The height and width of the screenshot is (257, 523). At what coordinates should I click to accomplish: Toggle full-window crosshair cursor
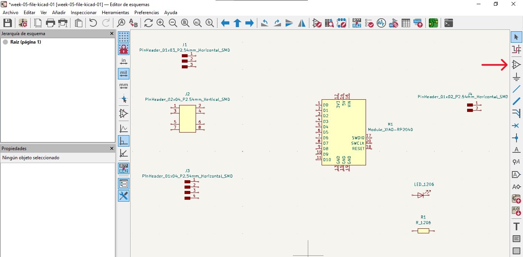click(x=124, y=99)
